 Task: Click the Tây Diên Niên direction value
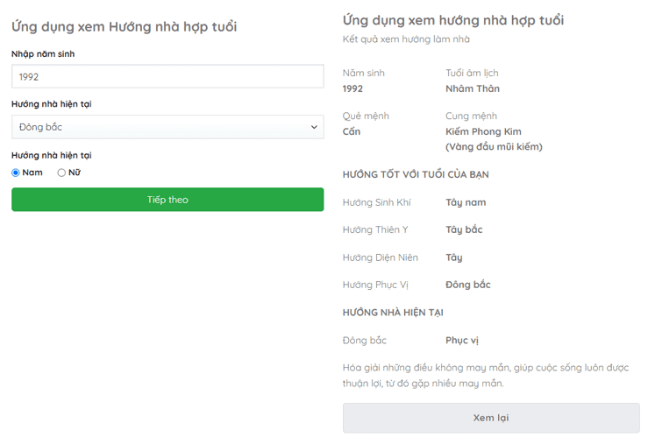[454, 257]
